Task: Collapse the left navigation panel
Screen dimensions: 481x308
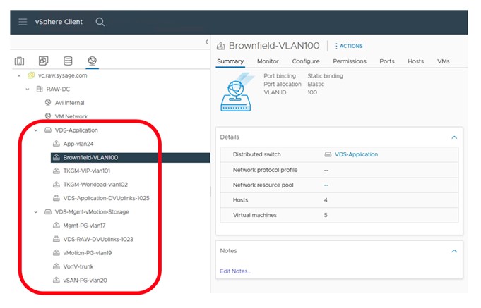Action: coord(206,43)
